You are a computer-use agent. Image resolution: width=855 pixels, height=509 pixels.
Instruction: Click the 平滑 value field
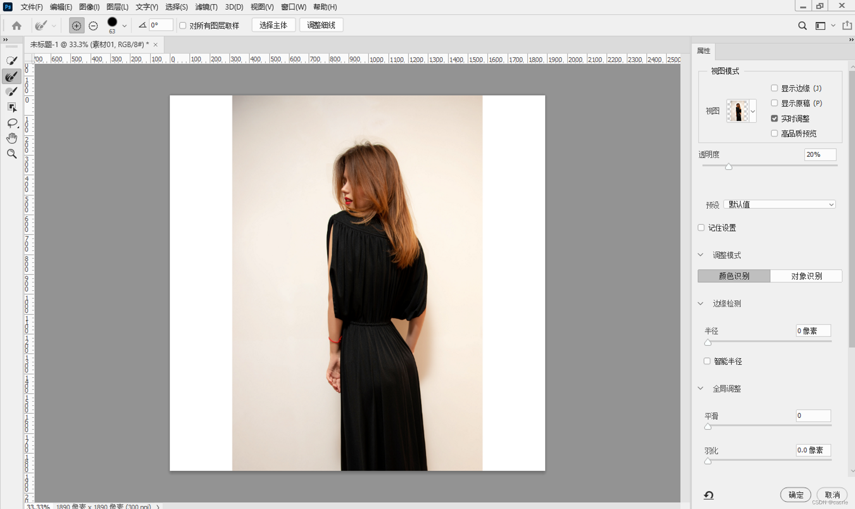pos(813,416)
